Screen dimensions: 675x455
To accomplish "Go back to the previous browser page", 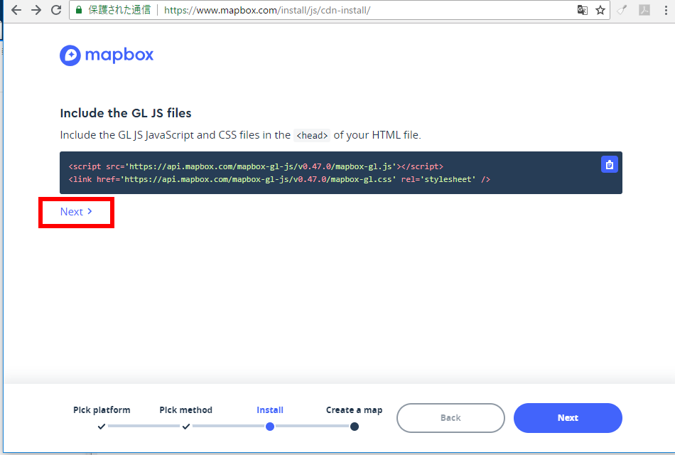I will tap(16, 10).
